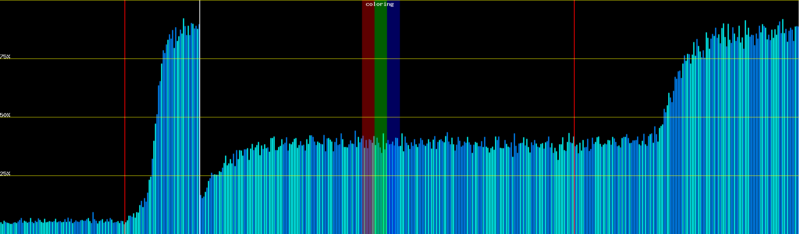Click the yellow 50% horizontal gridline

point(468,117)
